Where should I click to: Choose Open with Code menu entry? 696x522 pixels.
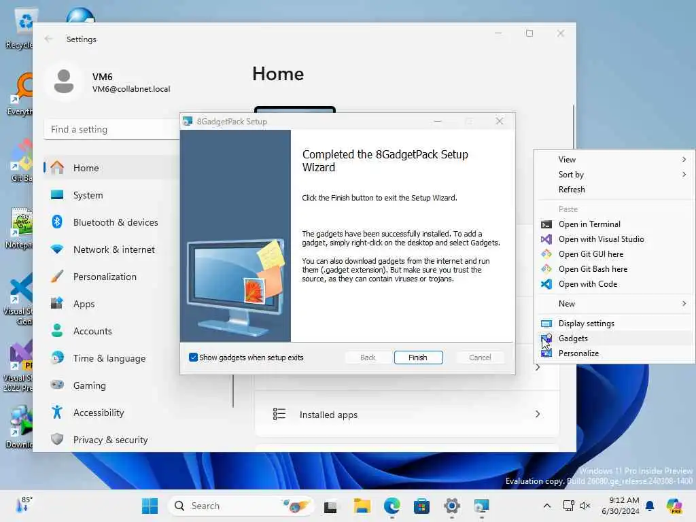click(614, 284)
